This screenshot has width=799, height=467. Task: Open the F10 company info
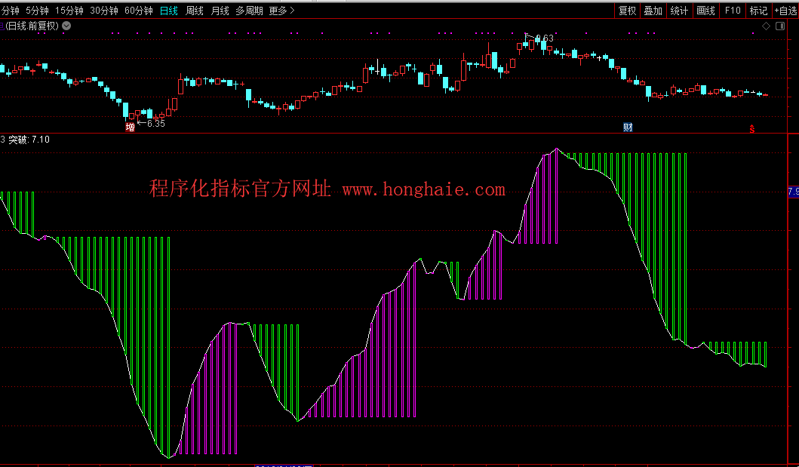(732, 11)
